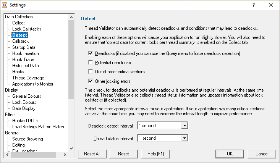Click the Reset All button
The image size is (280, 163).
92,154
